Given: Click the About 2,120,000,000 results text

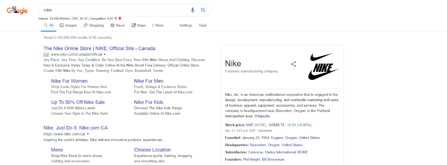Looking at the screenshot, I should [x=78, y=38].
